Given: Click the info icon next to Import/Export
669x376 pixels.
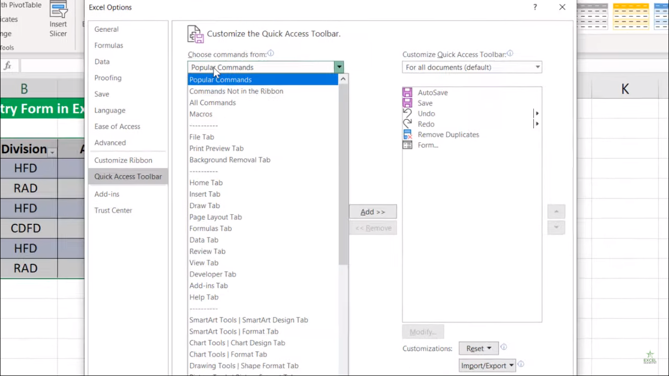Looking at the screenshot, I should click(x=521, y=364).
